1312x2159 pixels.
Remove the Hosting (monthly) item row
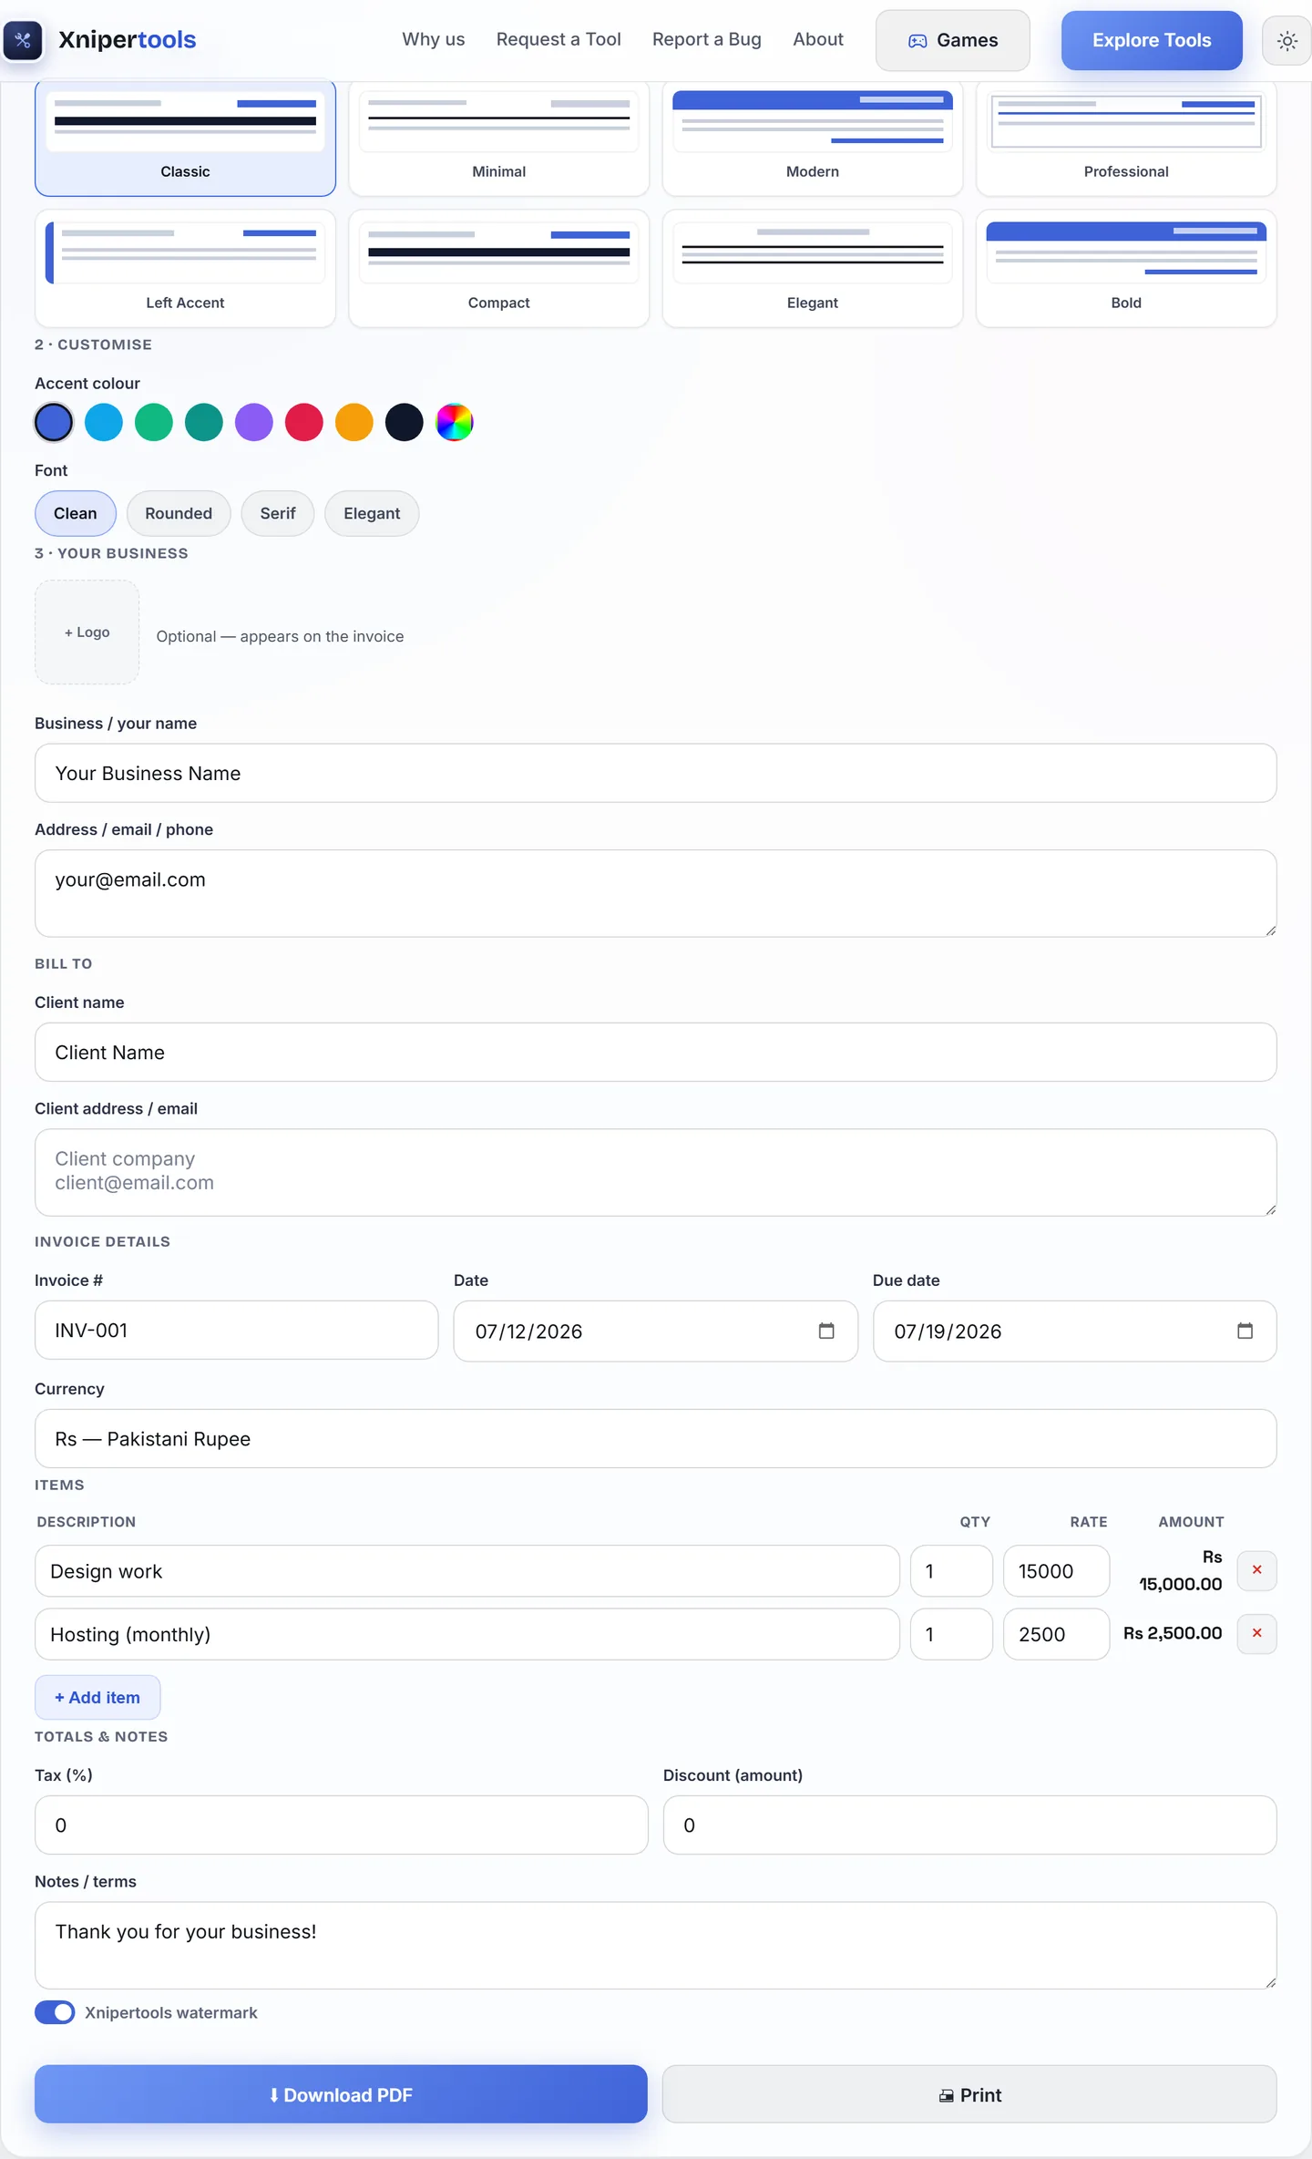[x=1256, y=1633]
